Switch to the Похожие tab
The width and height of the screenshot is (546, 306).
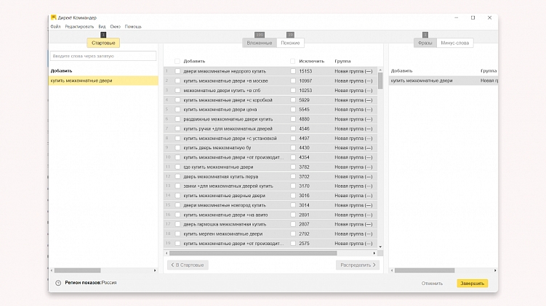(x=290, y=43)
